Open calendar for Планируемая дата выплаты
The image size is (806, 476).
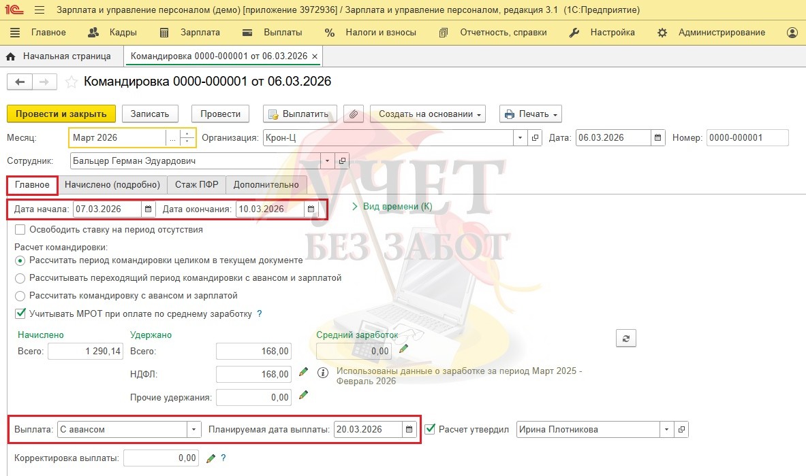coord(409,429)
